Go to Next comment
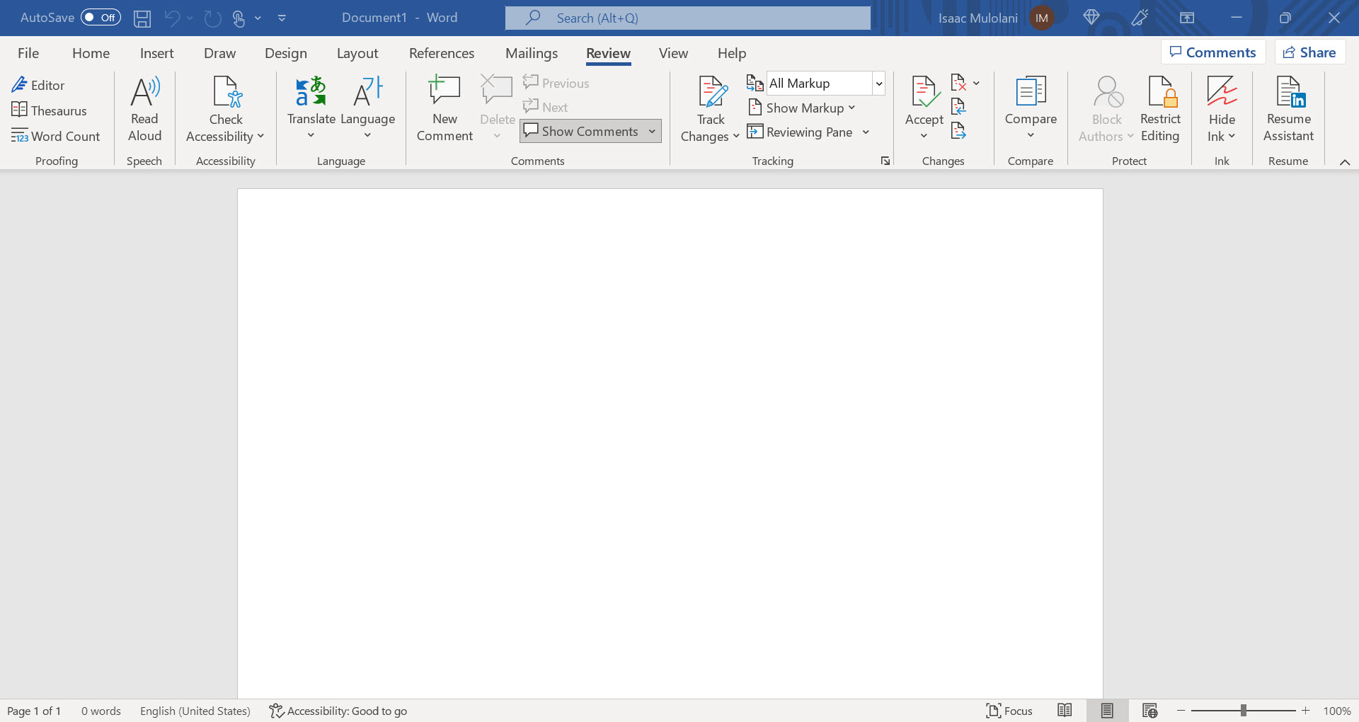The height and width of the screenshot is (722, 1359). click(546, 107)
